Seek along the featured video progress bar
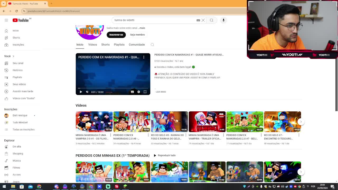 click(113, 88)
